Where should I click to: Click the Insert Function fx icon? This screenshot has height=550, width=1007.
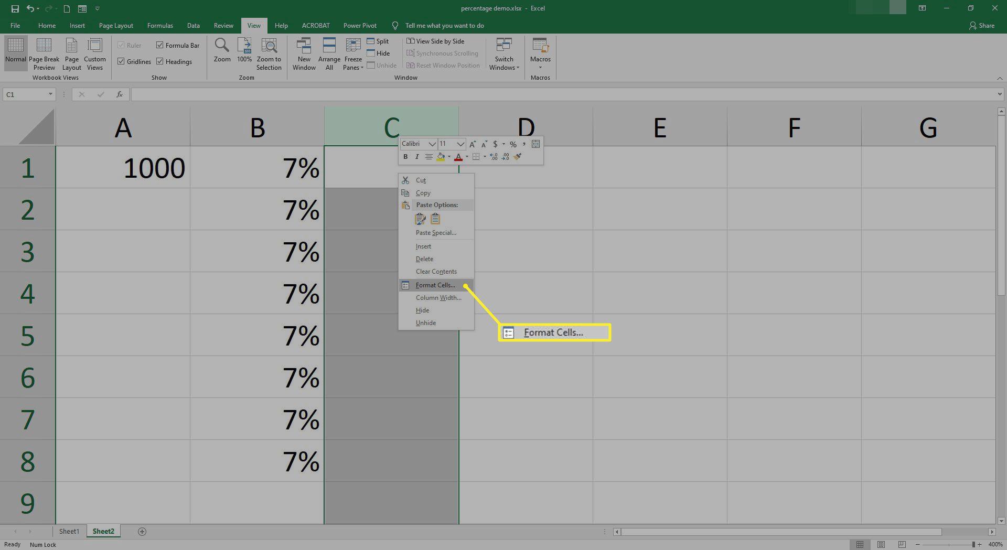[x=120, y=94]
